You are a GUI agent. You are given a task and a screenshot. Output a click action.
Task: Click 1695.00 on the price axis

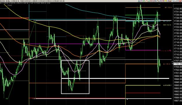coord(178,85)
